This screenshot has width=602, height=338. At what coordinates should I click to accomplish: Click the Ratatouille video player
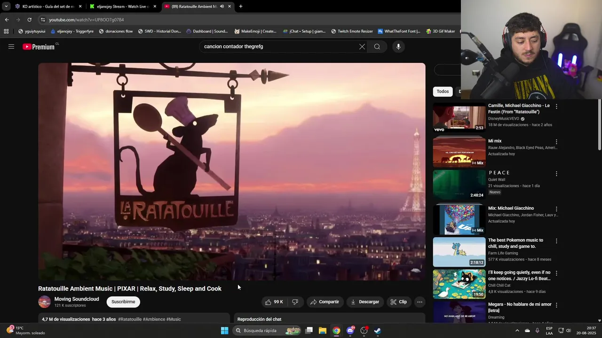(x=232, y=172)
